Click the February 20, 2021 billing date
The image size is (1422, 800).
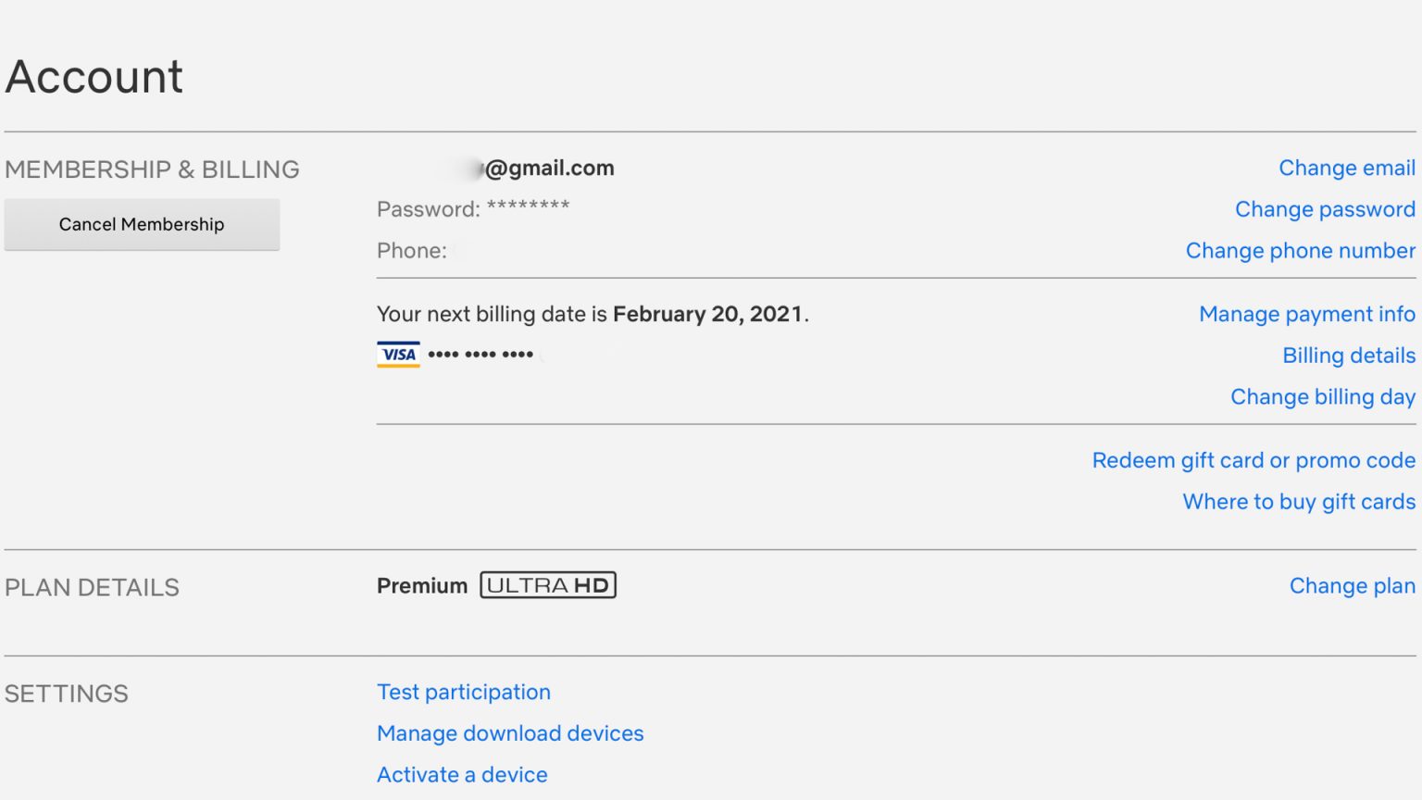tap(707, 314)
